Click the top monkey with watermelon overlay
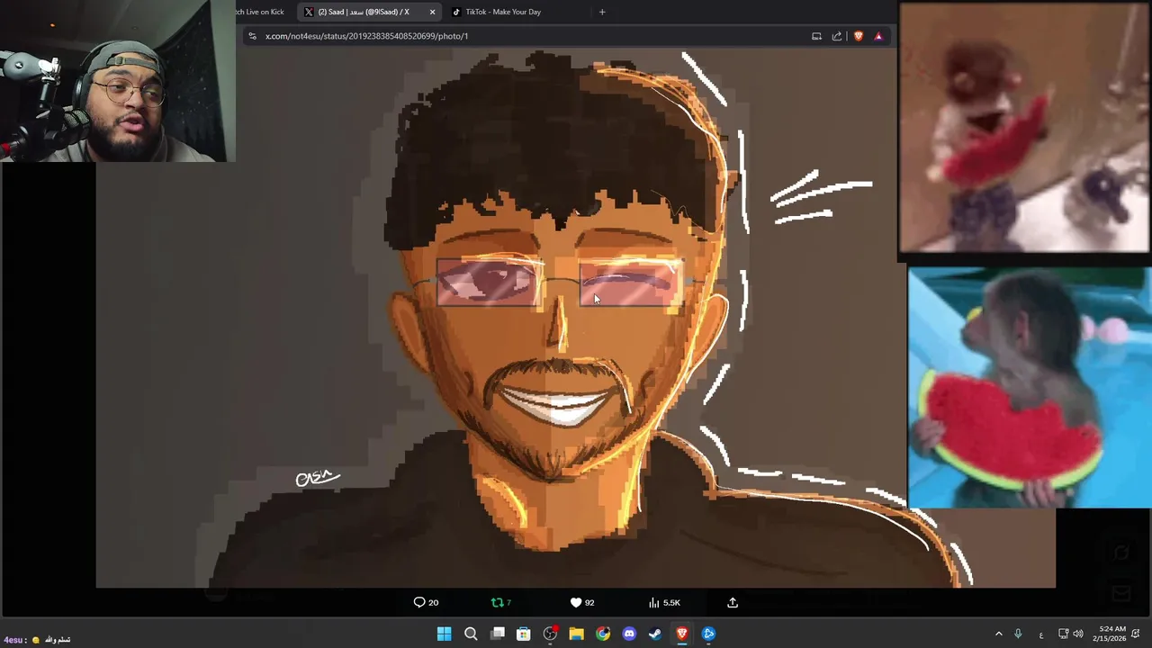This screenshot has height=648, width=1152. pos(1024,128)
